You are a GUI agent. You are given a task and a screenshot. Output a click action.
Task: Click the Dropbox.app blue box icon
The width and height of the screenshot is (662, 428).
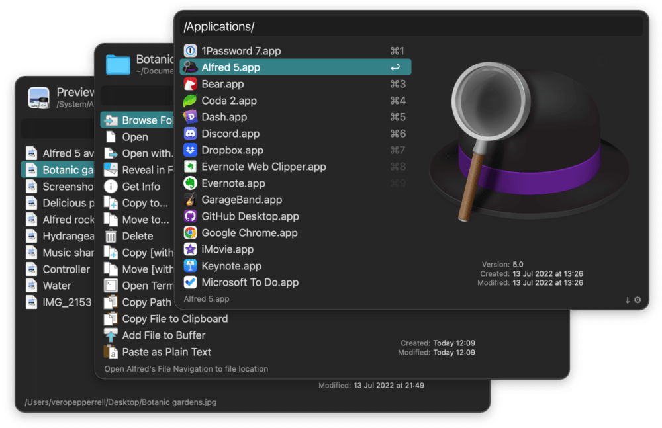(x=191, y=150)
